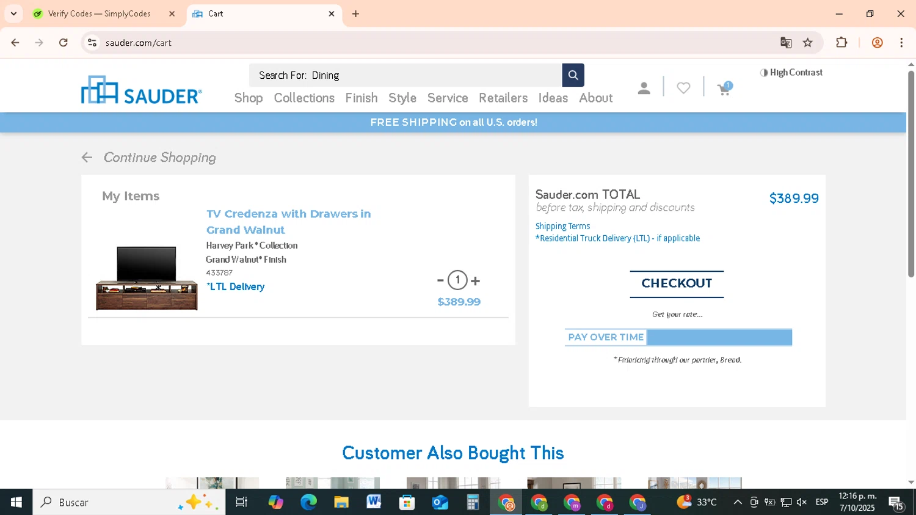Click Continue Shopping link
The height and width of the screenshot is (515, 916).
coord(159,158)
